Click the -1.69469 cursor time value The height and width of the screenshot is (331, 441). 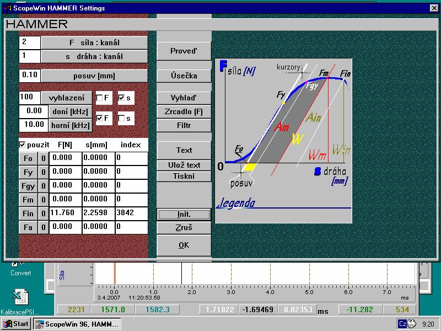coord(258,309)
